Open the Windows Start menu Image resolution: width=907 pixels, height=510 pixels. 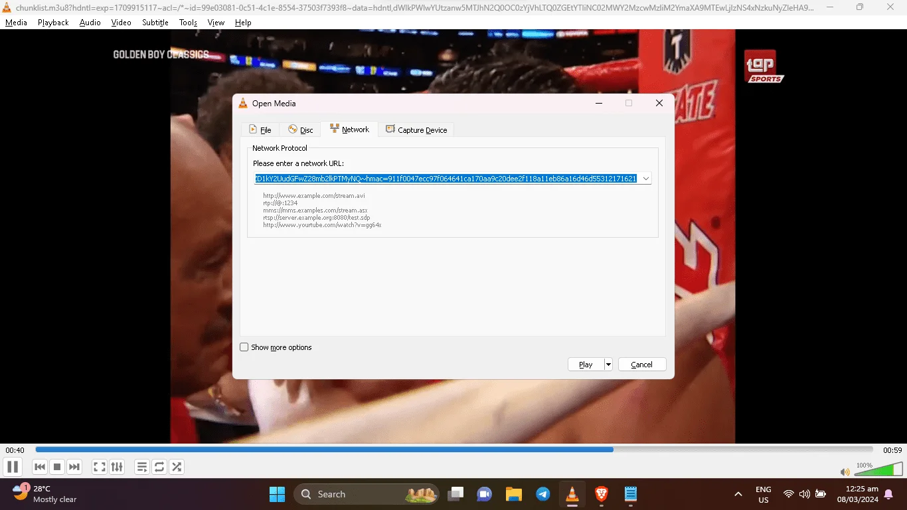pyautogui.click(x=277, y=494)
